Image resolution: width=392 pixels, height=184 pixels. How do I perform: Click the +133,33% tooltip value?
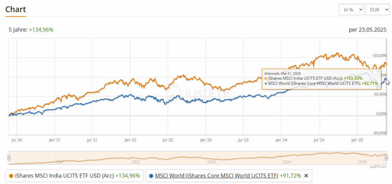pyautogui.click(x=353, y=79)
